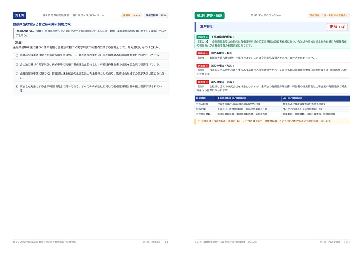
Task: Select answer option ② about 流通市場保護
Action: pos(90,65)
